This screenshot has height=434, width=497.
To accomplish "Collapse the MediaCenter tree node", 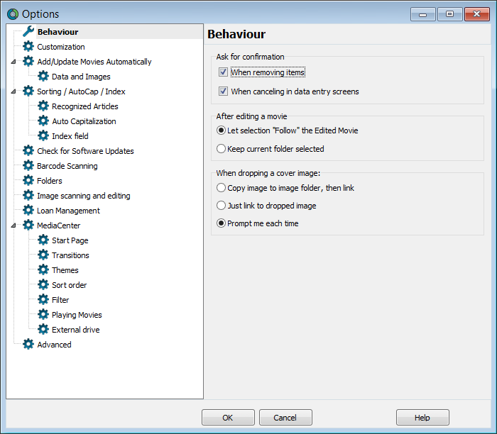I will pyautogui.click(x=13, y=226).
